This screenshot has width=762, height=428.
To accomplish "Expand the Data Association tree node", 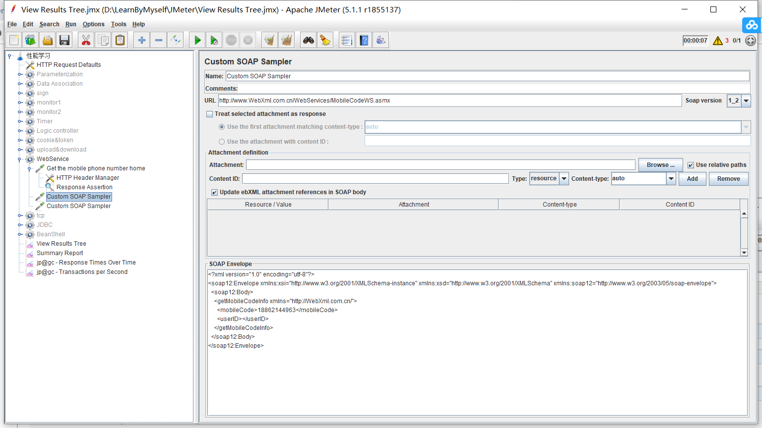I will [20, 84].
